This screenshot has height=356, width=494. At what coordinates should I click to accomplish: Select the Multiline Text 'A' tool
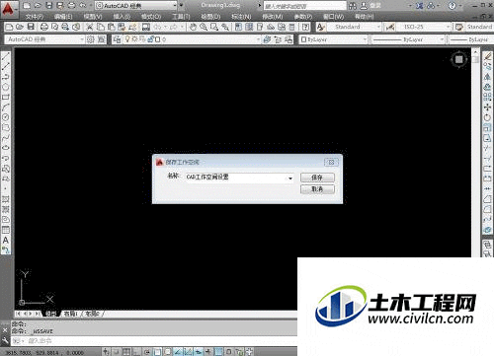coord(6,240)
